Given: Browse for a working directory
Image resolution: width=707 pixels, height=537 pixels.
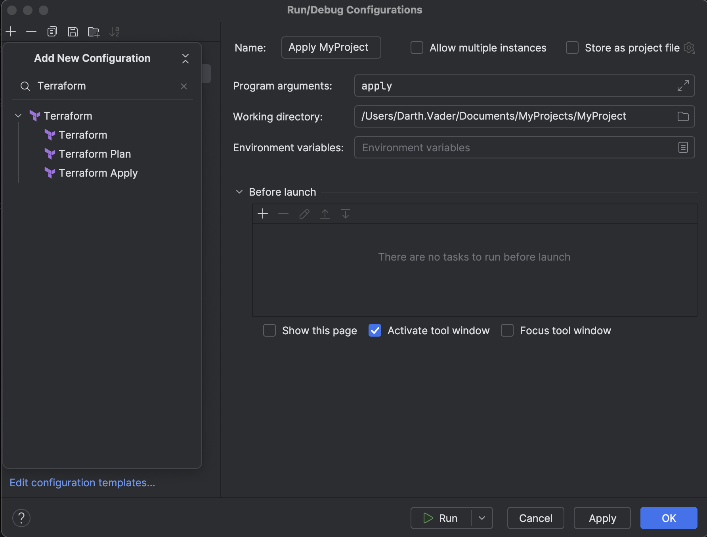Looking at the screenshot, I should [x=683, y=116].
